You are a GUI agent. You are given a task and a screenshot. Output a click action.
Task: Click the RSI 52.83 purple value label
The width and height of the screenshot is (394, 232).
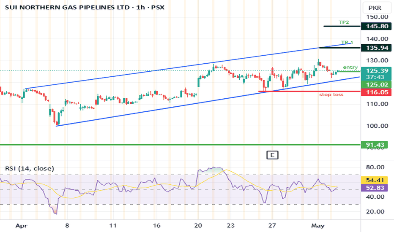375,188
